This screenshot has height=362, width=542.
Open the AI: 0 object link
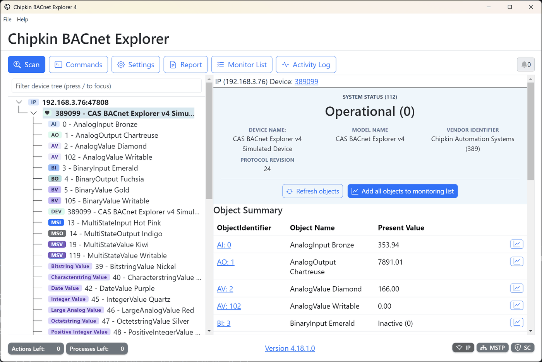click(x=224, y=245)
